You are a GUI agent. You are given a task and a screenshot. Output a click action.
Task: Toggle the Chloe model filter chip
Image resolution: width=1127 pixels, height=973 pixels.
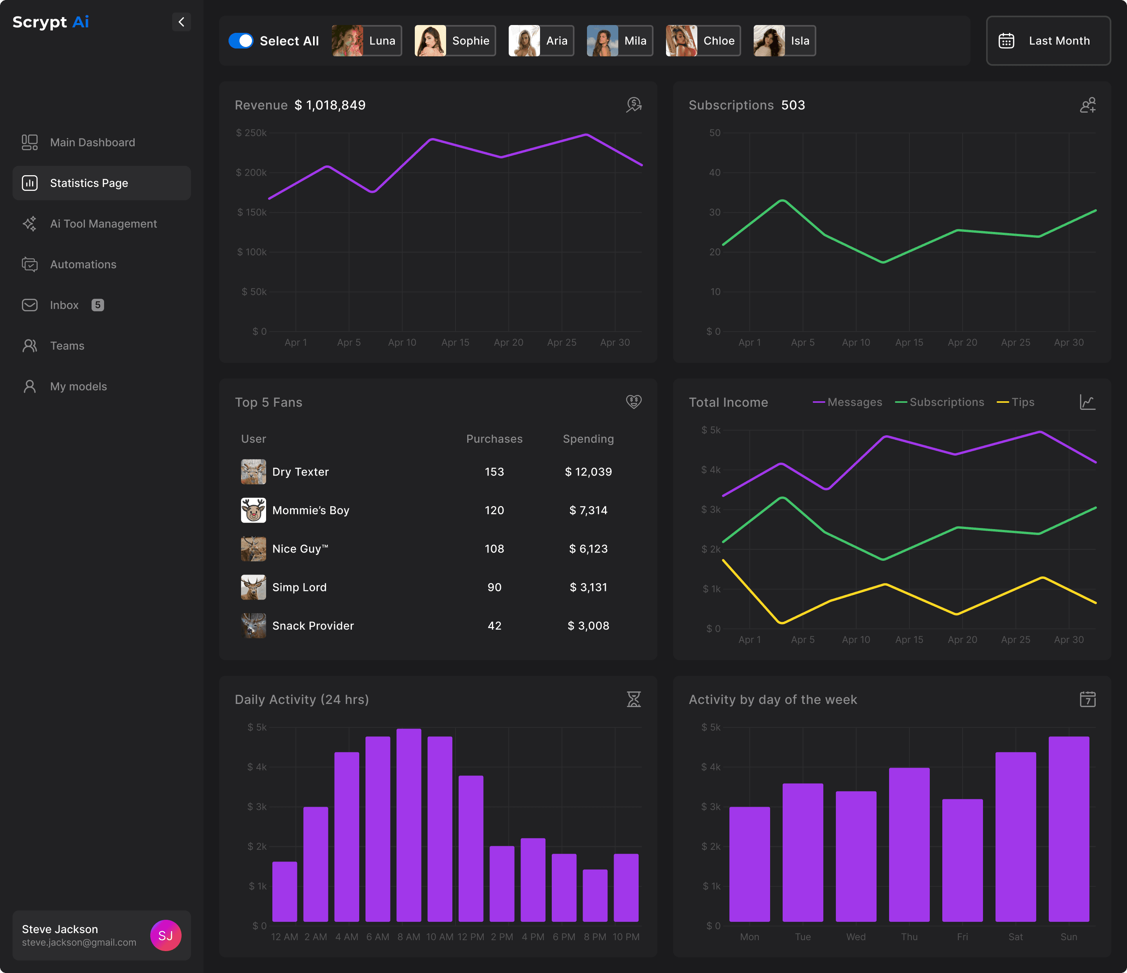click(x=703, y=41)
